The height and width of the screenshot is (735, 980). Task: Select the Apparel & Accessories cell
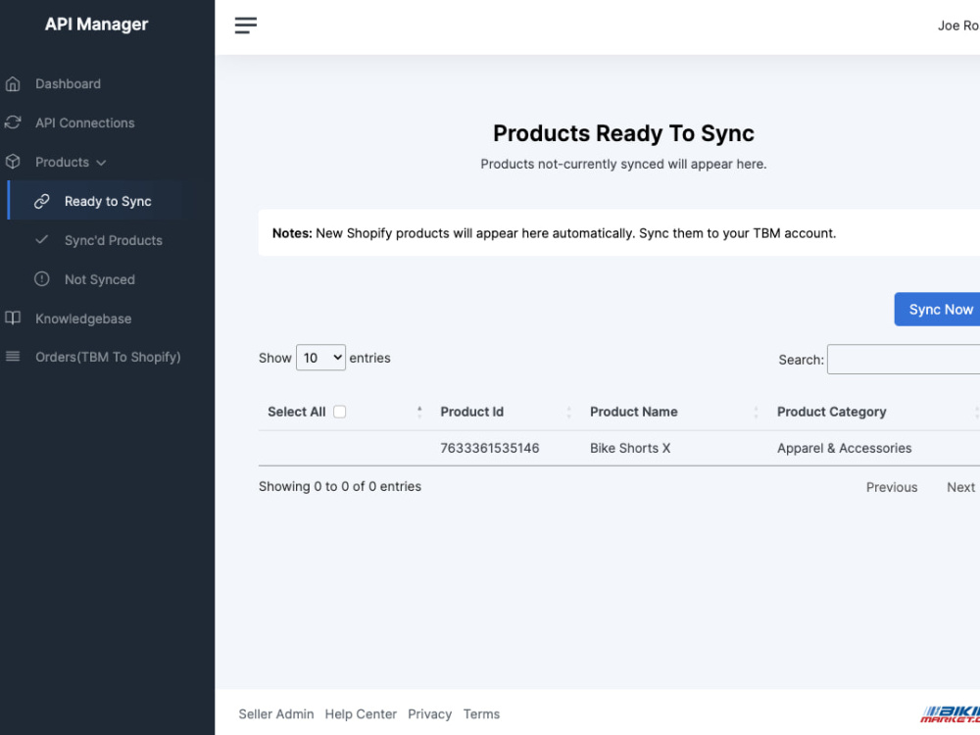pos(845,448)
